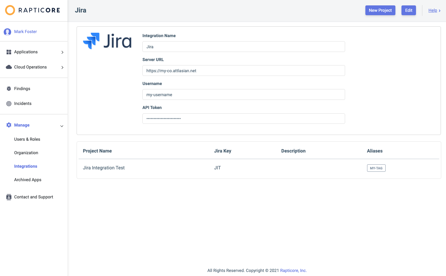This screenshot has width=446, height=276.
Task: Open the Organization settings page
Action: pyautogui.click(x=26, y=153)
